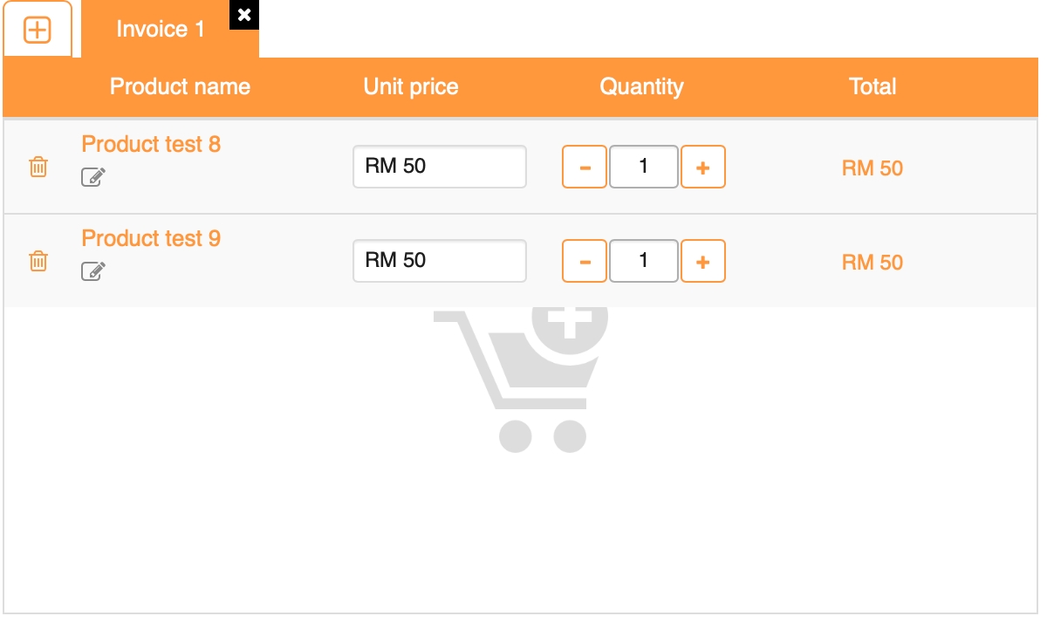Open the Product test 8 name link
The height and width of the screenshot is (623, 1047).
151,144
